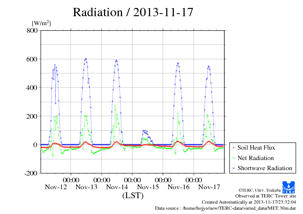Select 'Shortwave Radiation' legend entry
This screenshot has width=303, height=214.
pyautogui.click(x=265, y=168)
